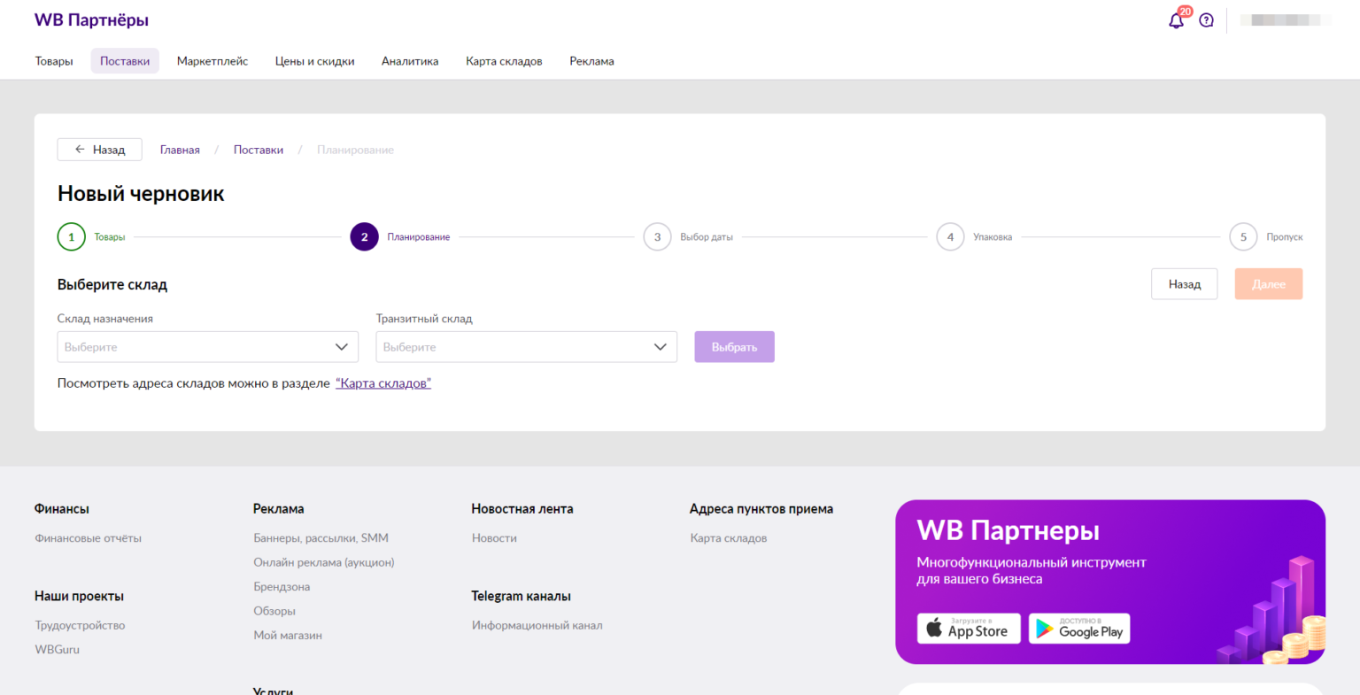Viewport: 1360px width, 695px height.
Task: Click the Пропуск step label
Action: (x=1285, y=237)
